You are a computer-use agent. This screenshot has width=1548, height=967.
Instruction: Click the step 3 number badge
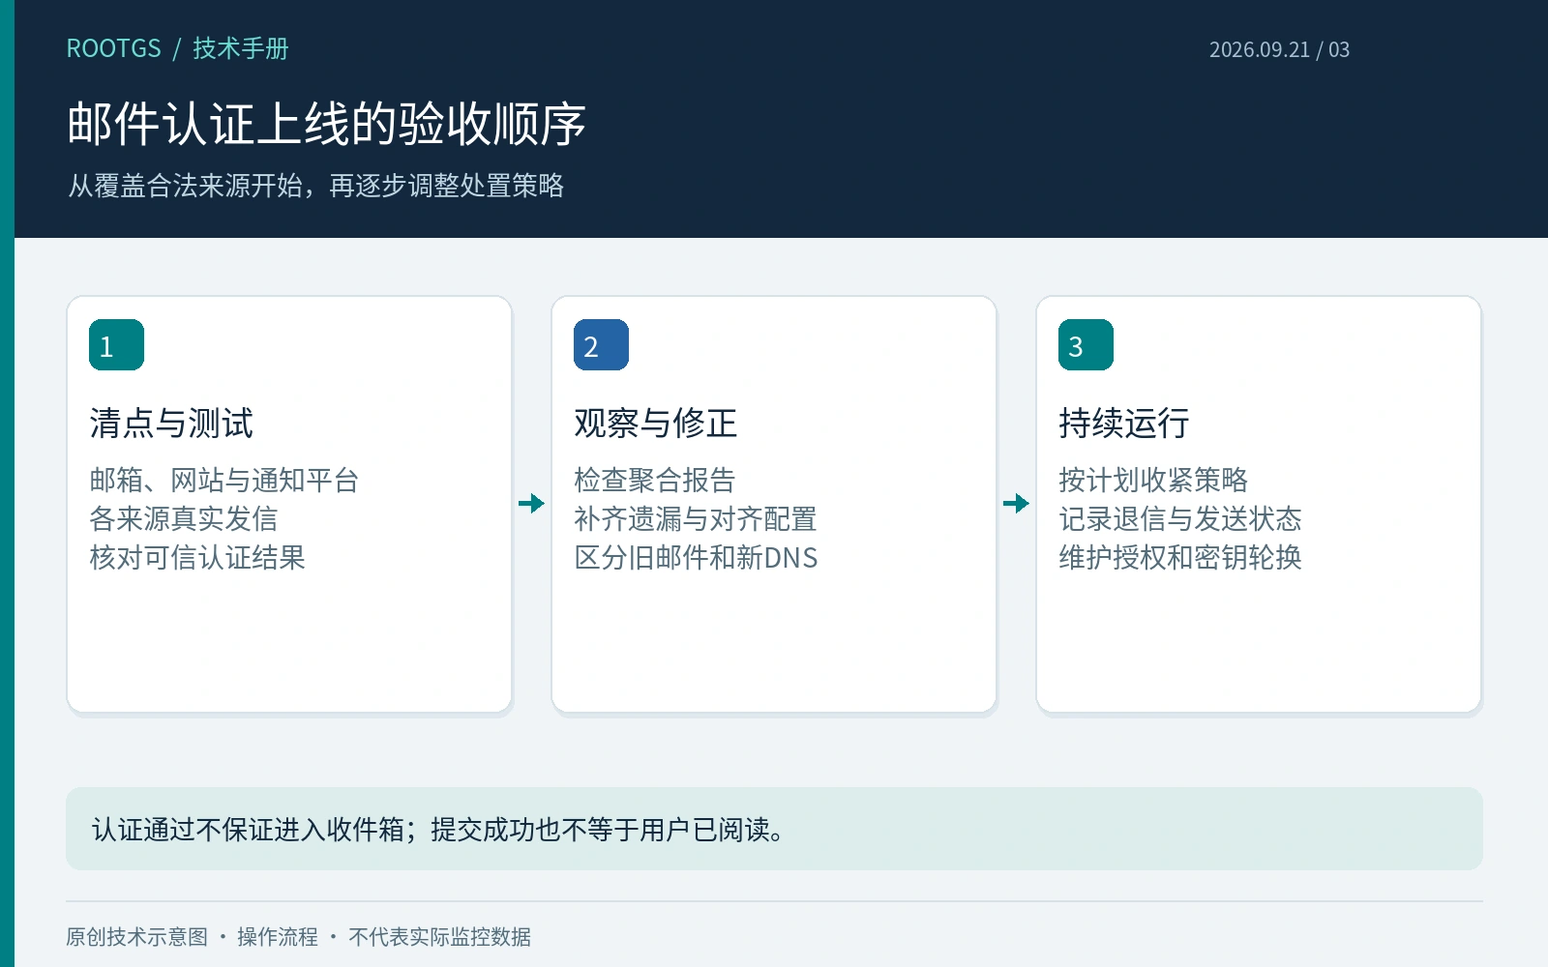tap(1086, 344)
